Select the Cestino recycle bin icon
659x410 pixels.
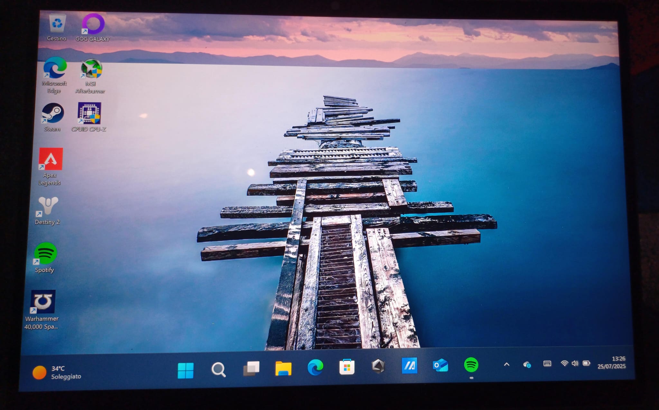pos(57,24)
